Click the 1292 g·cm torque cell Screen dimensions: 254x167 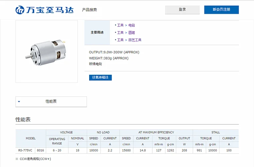(170, 151)
